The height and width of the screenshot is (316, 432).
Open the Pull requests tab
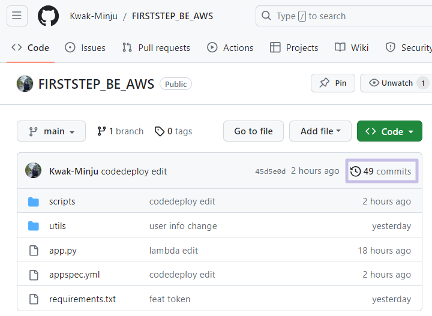click(156, 47)
